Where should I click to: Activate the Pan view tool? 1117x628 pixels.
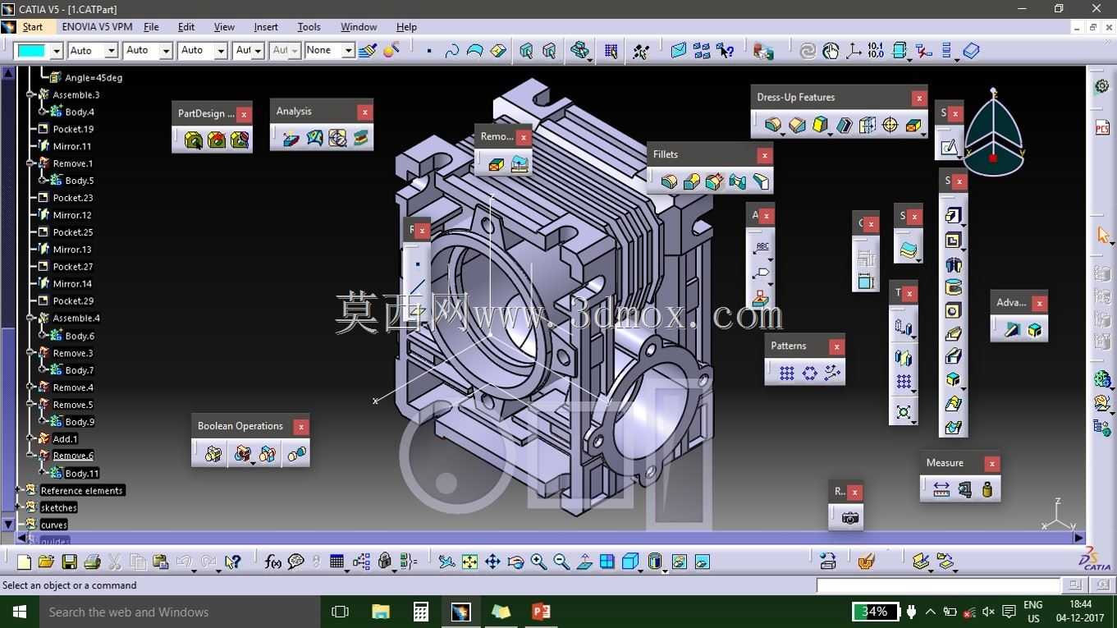click(492, 562)
